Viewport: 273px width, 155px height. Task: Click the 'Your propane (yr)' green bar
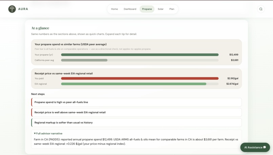tap(140, 55)
